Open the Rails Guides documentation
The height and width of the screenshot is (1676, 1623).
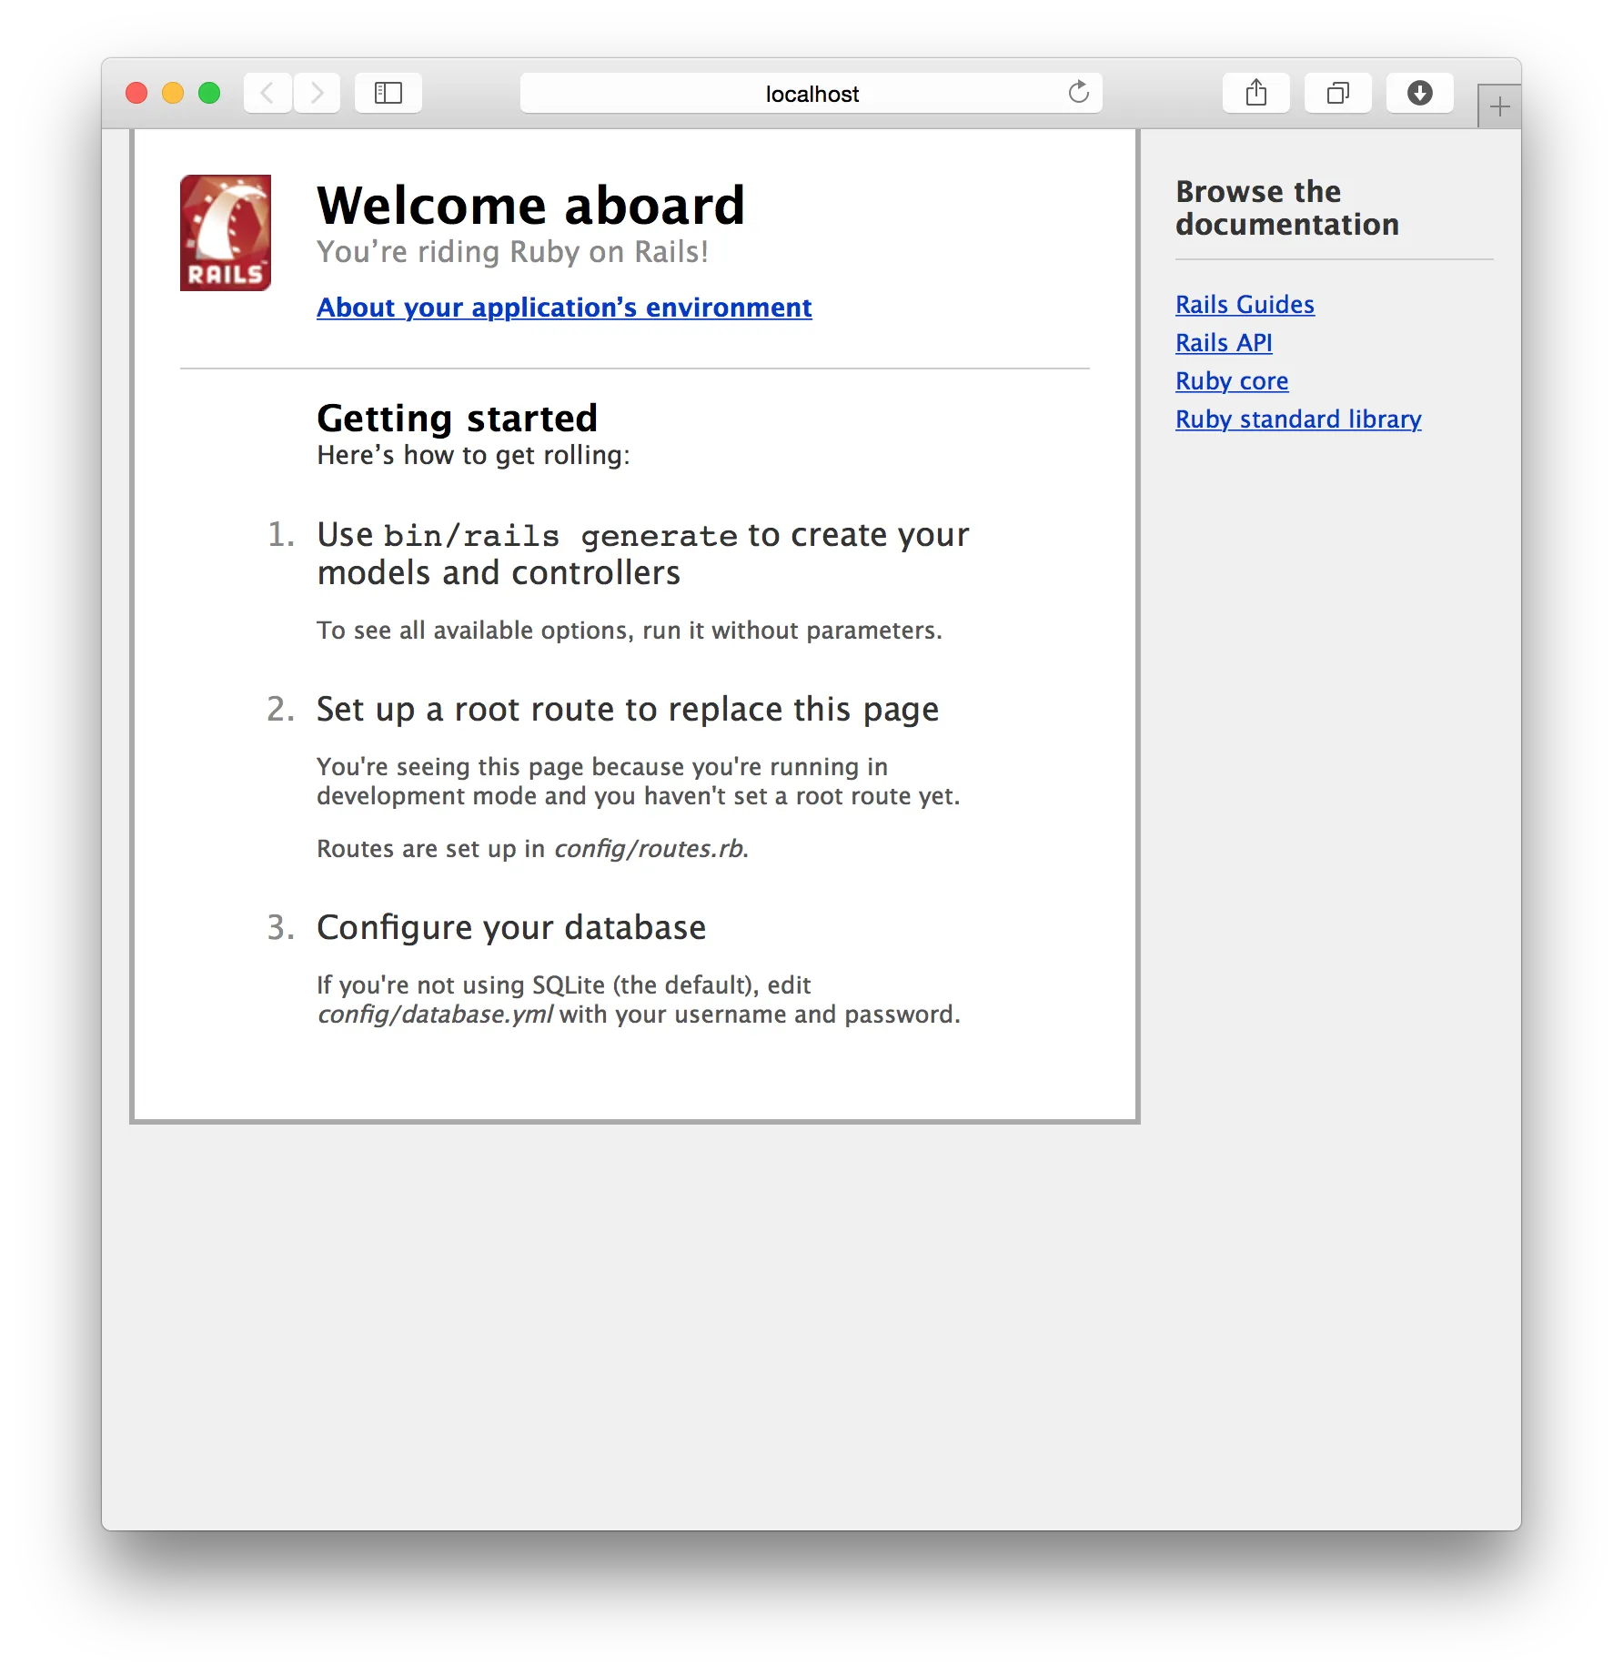coord(1245,305)
